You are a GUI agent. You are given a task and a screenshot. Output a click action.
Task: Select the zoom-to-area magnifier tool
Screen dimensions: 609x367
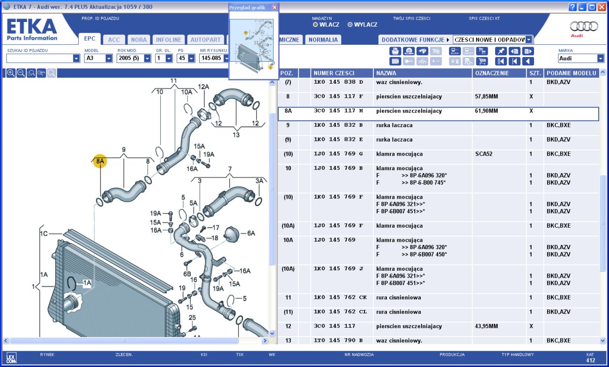point(31,73)
